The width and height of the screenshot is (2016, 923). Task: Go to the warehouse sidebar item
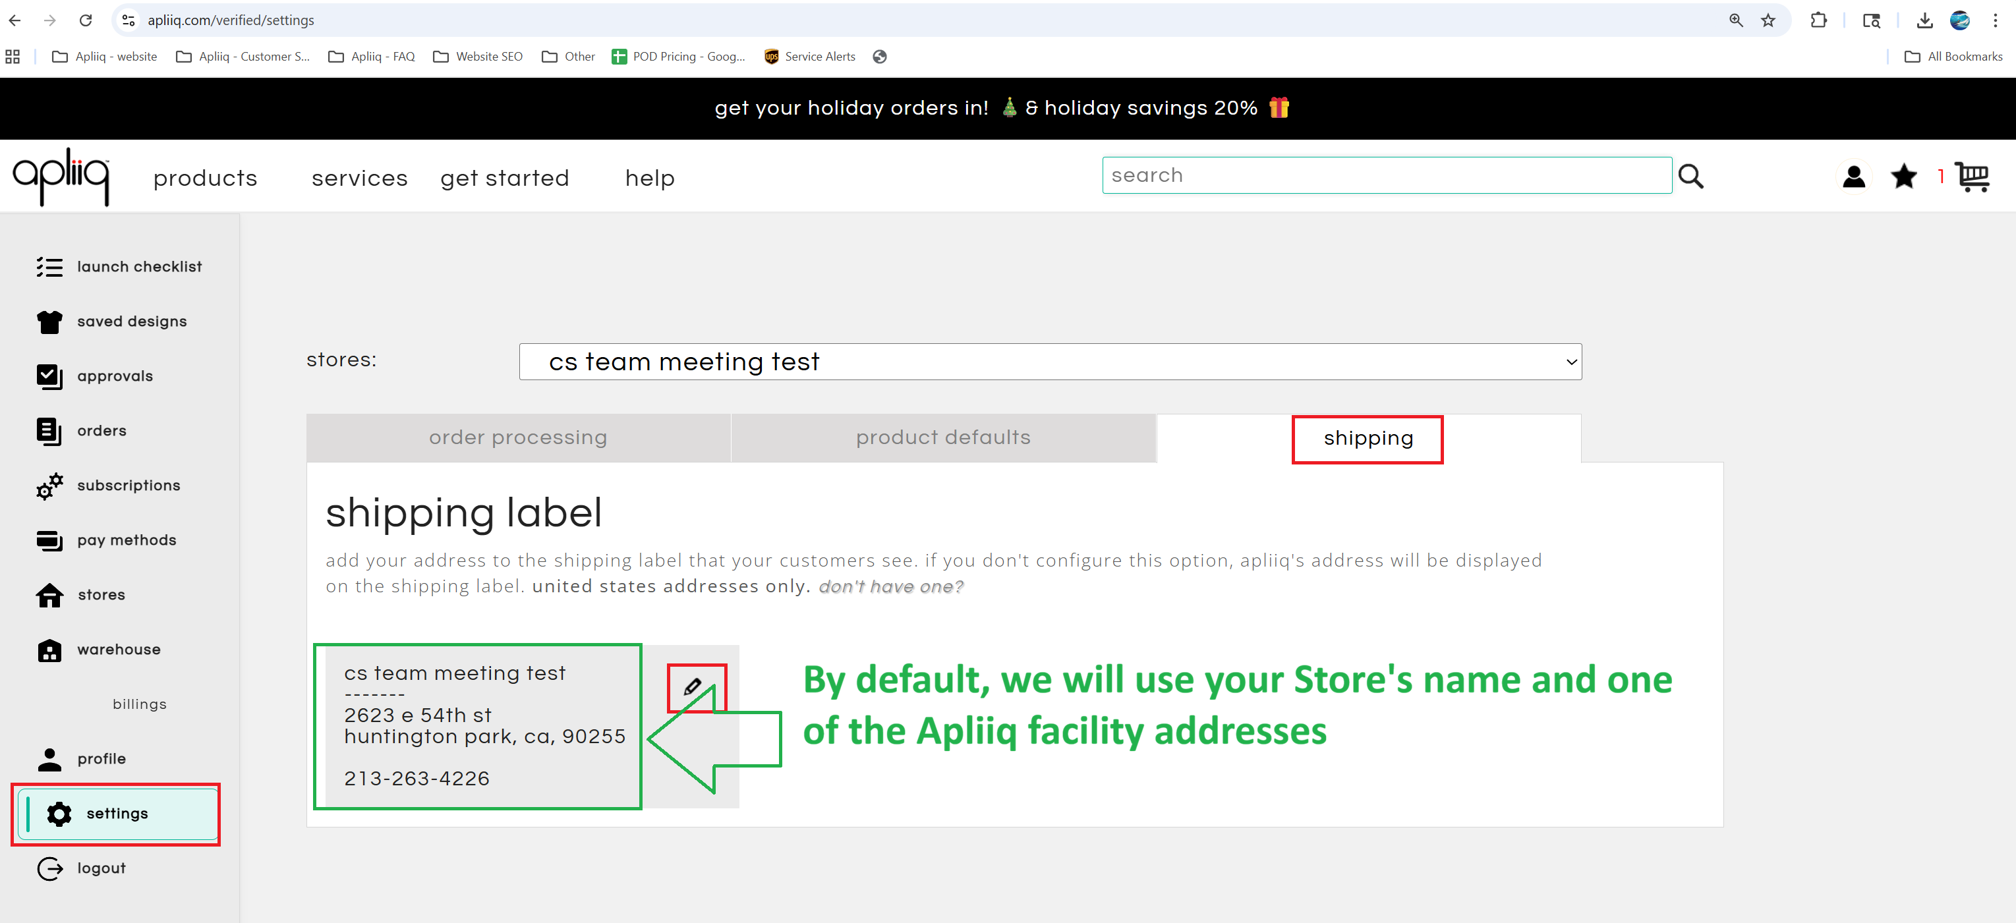coord(118,649)
